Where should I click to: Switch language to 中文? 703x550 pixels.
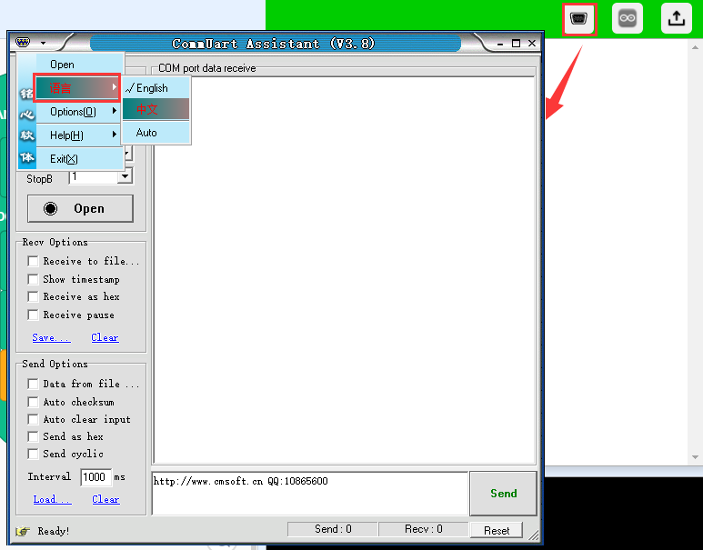click(156, 109)
